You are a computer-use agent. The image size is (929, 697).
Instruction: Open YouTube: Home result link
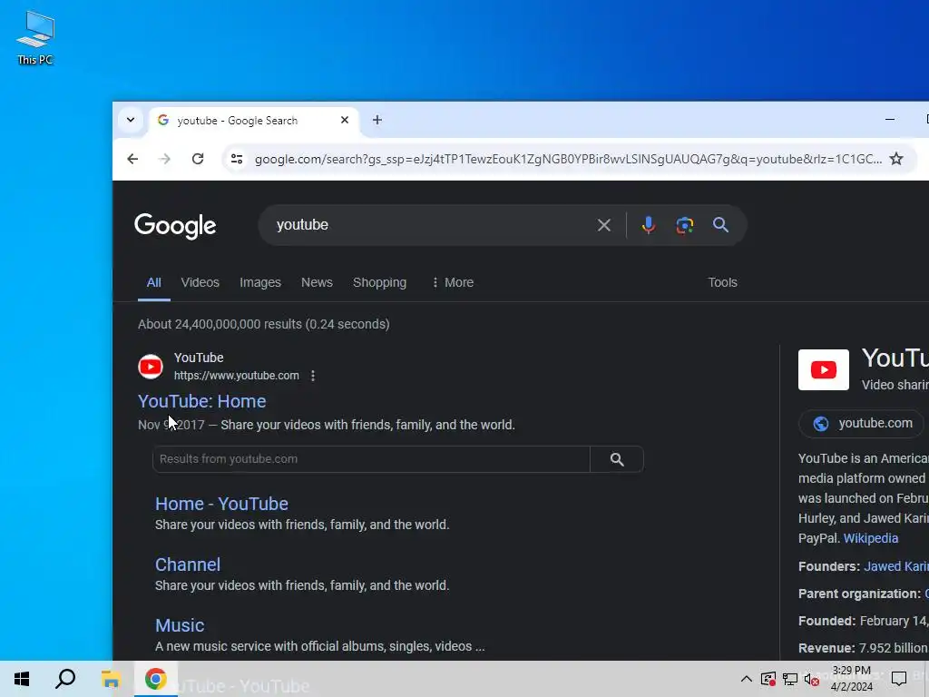click(x=202, y=401)
